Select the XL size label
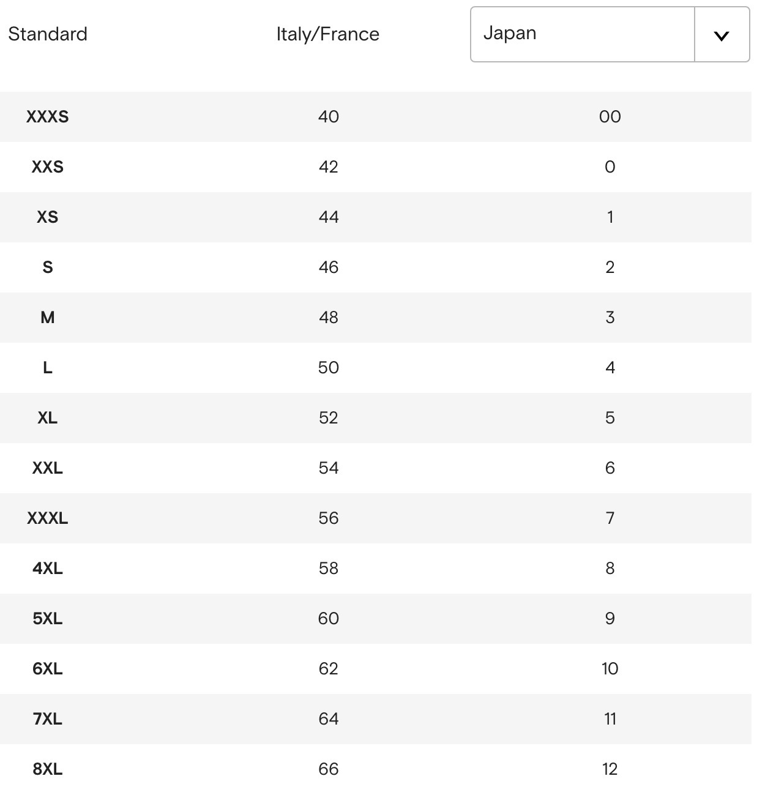The height and width of the screenshot is (787, 765). tap(48, 417)
